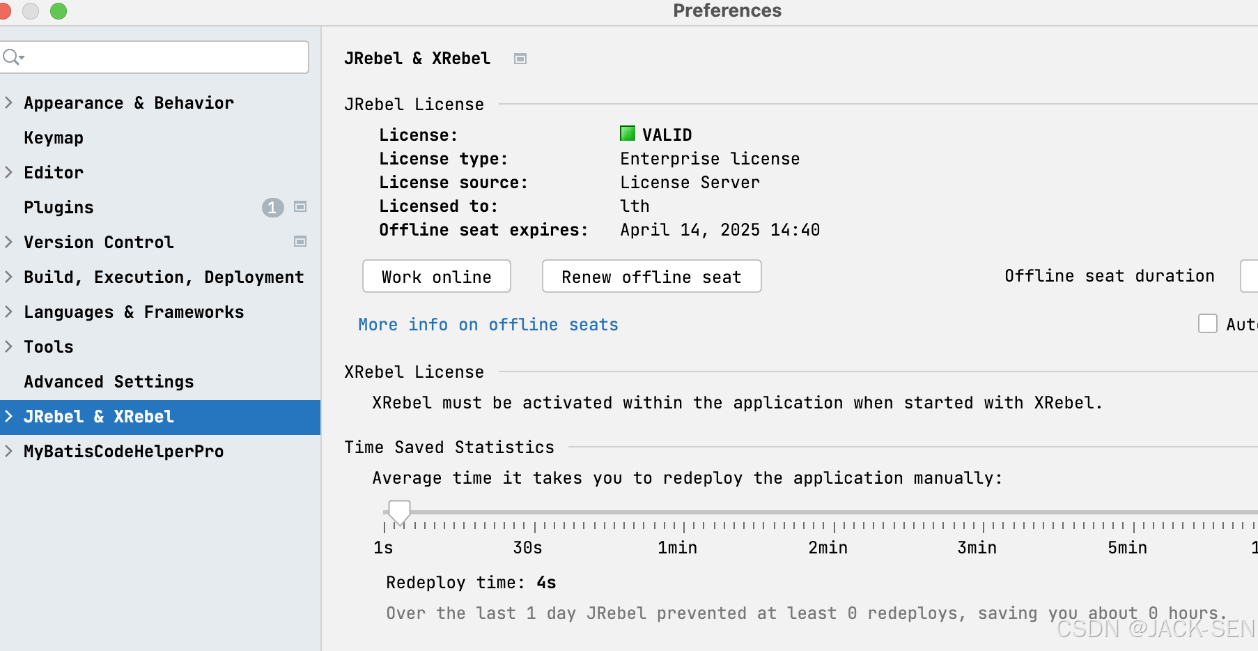
Task: Expand Build, Execution, Deployment section
Action: tap(9, 277)
